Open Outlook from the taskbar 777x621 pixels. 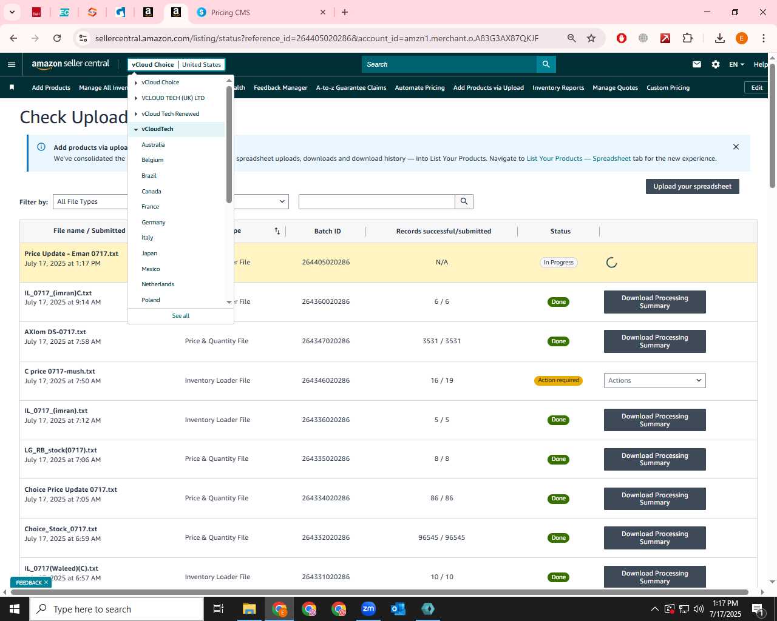pyautogui.click(x=398, y=609)
